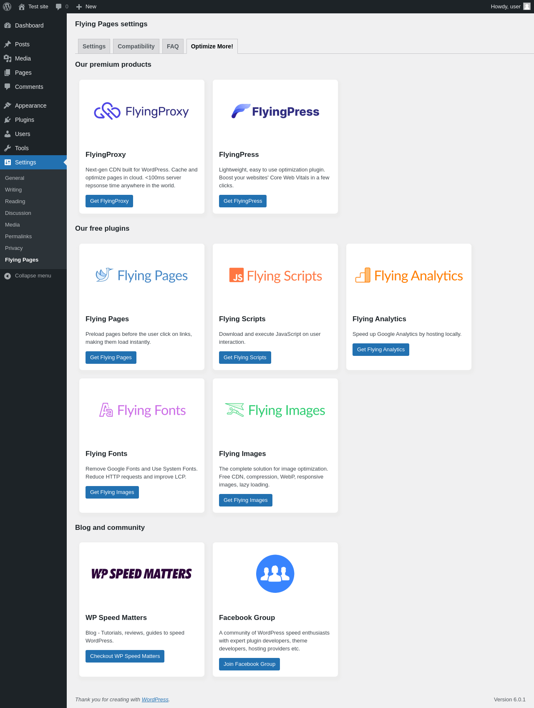Click the WordPress logo icon in admin bar

pyautogui.click(x=7, y=7)
